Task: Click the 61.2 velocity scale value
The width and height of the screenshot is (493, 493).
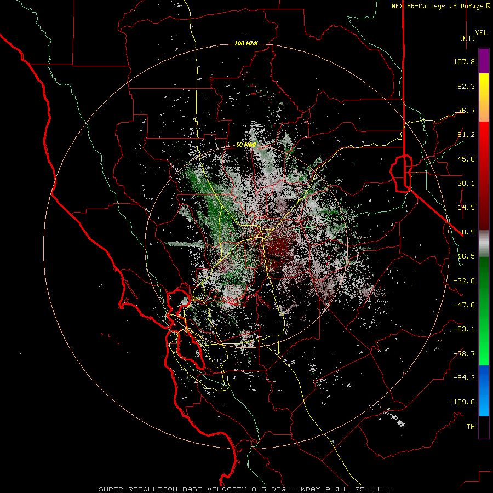Action: (466, 135)
